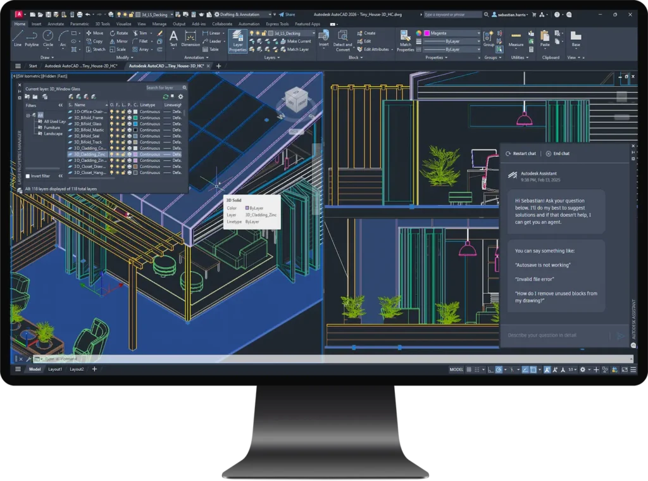Open Layer Properties in the ribbon
Screen dimensions: 648x481
click(237, 41)
